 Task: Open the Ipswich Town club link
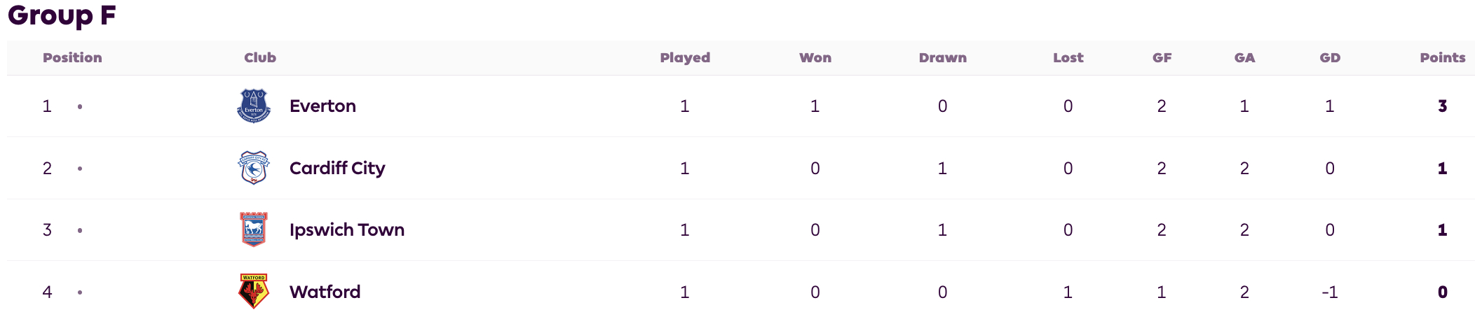347,229
